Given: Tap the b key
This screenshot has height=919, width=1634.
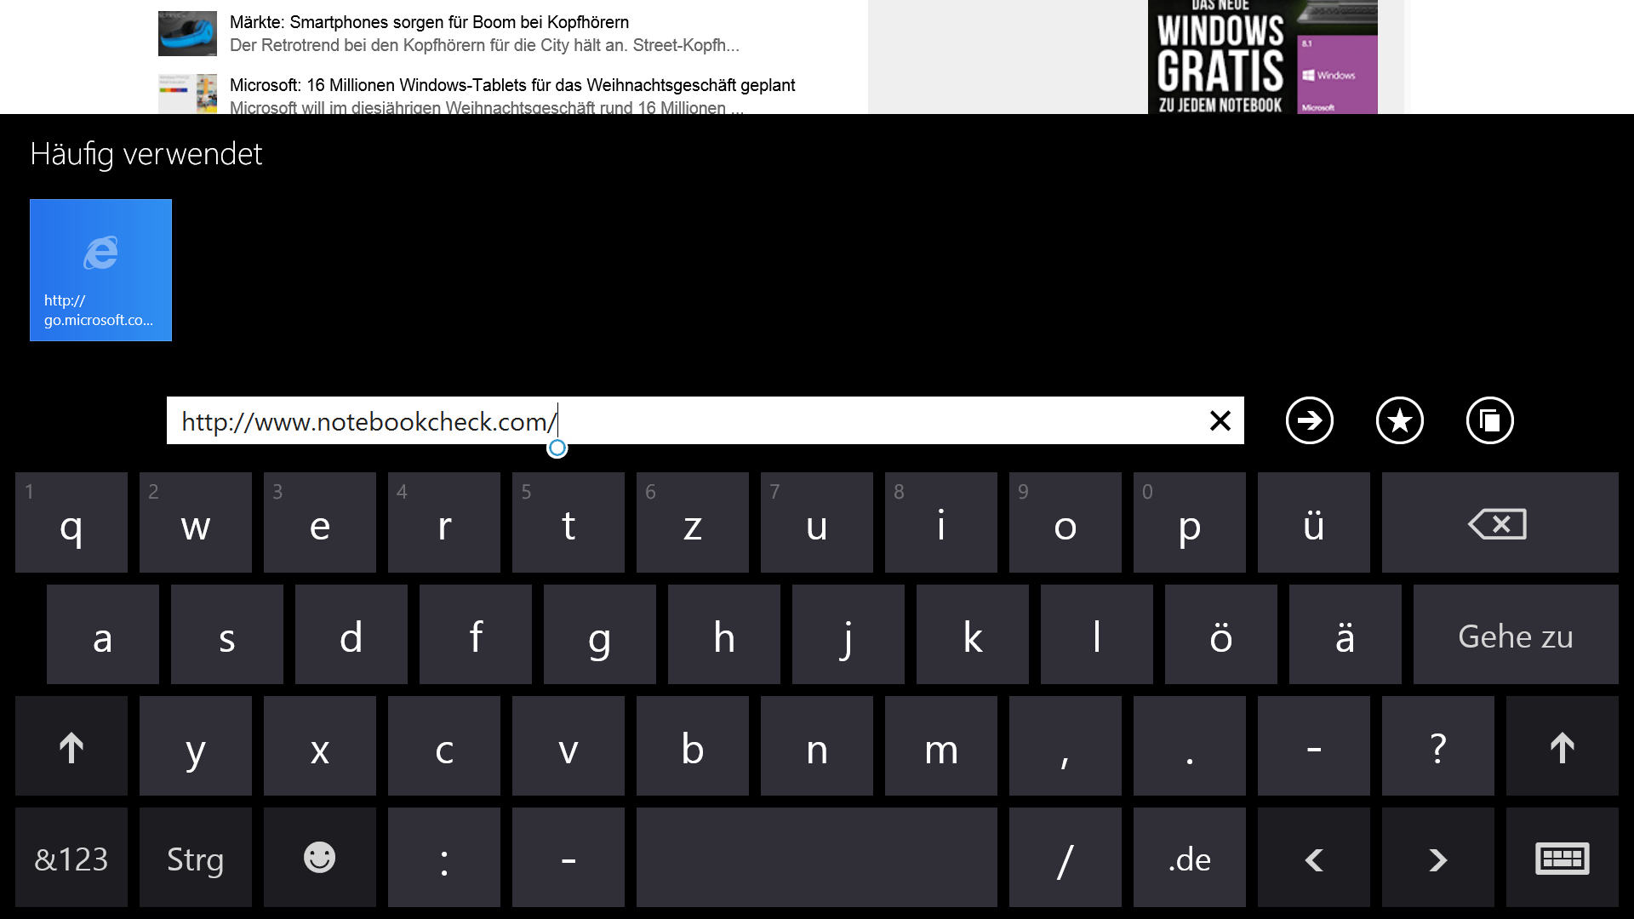Looking at the screenshot, I should 693,746.
